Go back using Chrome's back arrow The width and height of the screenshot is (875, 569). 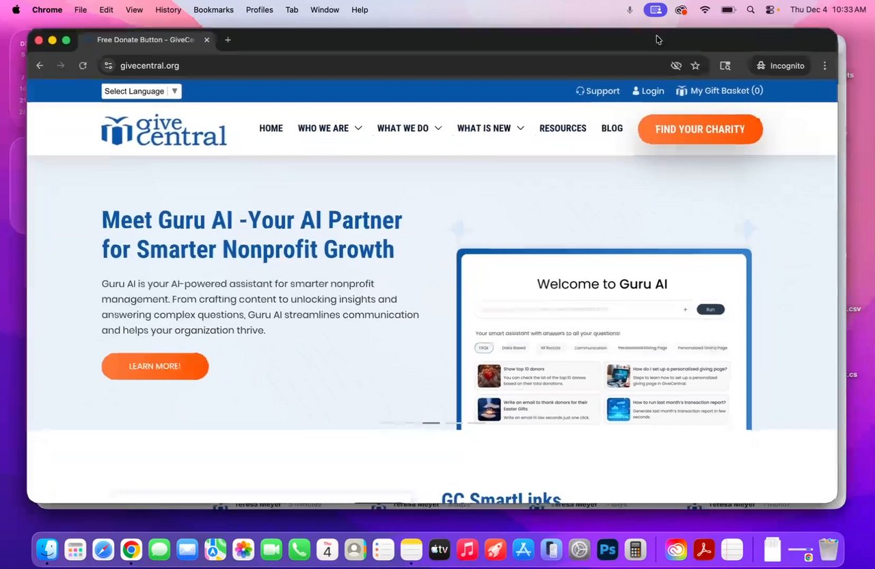pyautogui.click(x=40, y=66)
